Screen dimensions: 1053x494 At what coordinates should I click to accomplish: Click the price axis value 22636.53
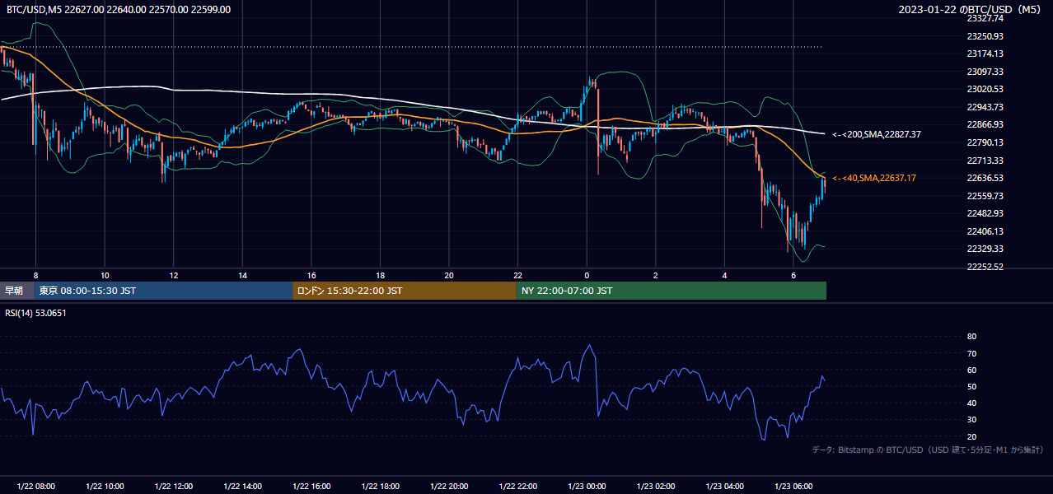(985, 178)
